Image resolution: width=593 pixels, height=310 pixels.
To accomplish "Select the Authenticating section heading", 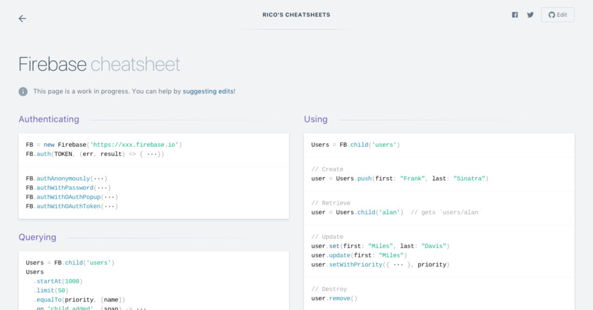I will [x=49, y=119].
